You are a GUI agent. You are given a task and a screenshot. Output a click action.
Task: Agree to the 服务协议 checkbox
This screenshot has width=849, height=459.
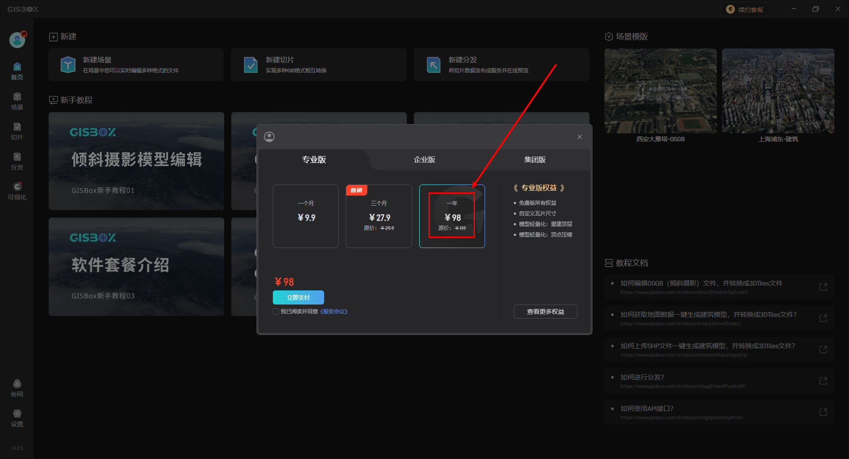(x=276, y=312)
